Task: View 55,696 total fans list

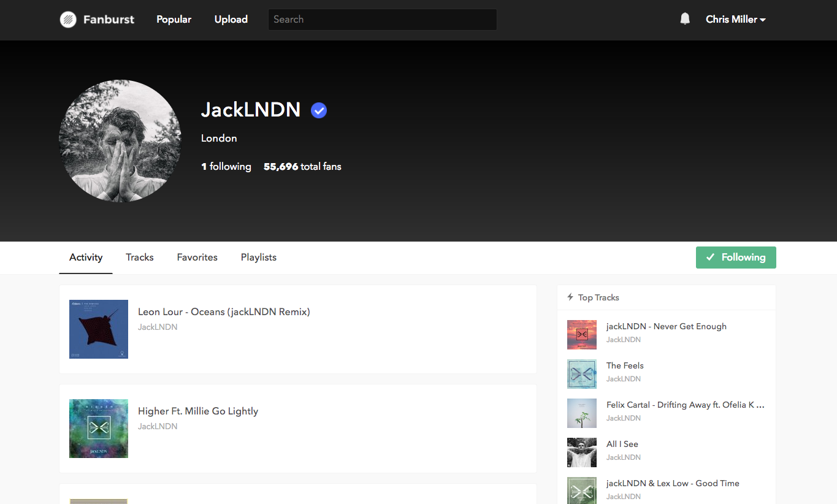Action: (302, 167)
